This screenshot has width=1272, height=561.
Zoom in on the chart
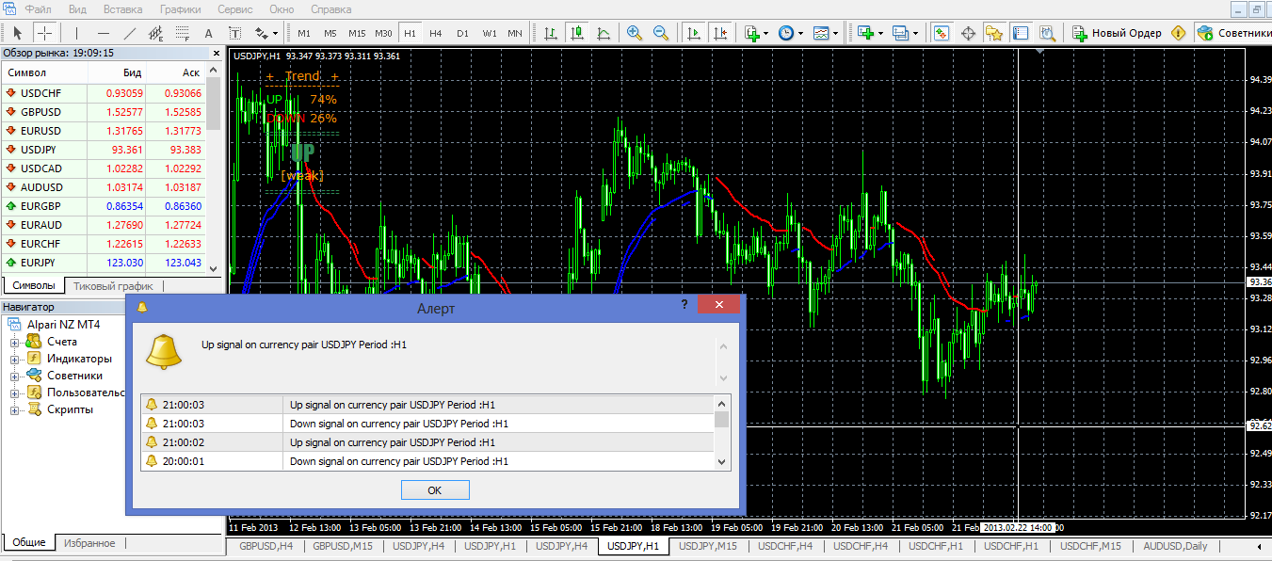click(x=636, y=33)
